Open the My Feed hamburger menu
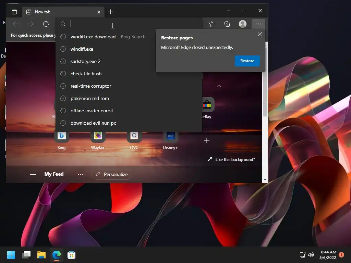 click(33, 174)
